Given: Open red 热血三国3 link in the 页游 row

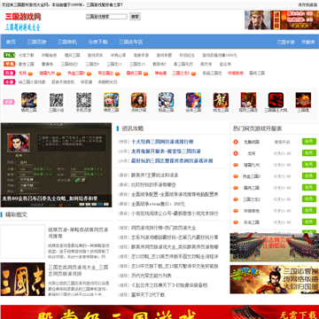Looking at the screenshot, I should tap(76, 73).
